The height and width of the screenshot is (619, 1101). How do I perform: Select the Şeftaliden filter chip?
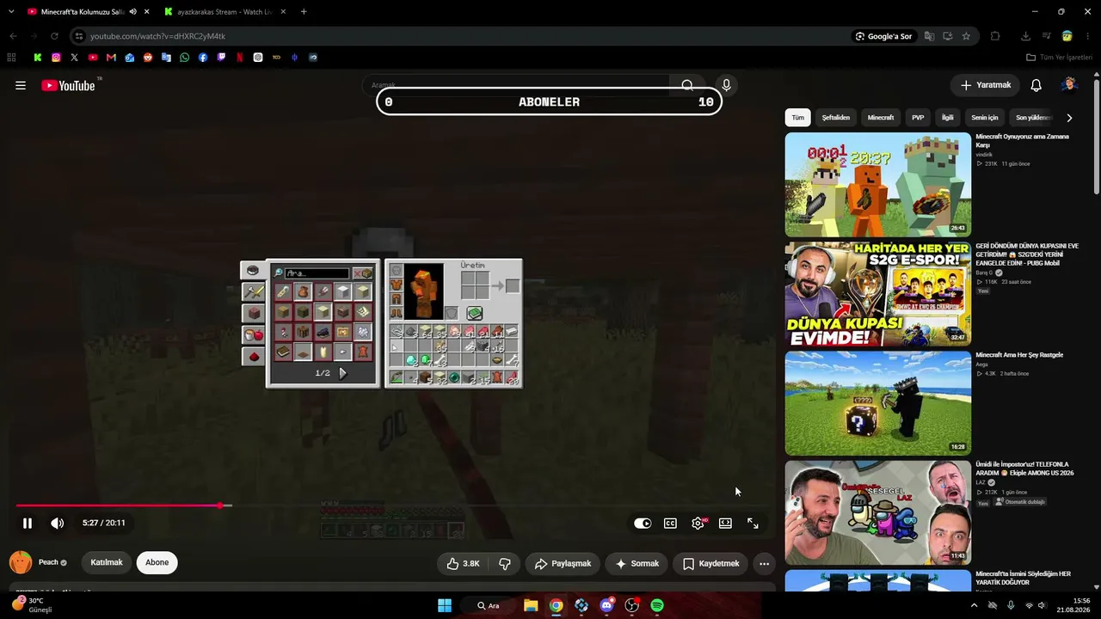(x=835, y=118)
